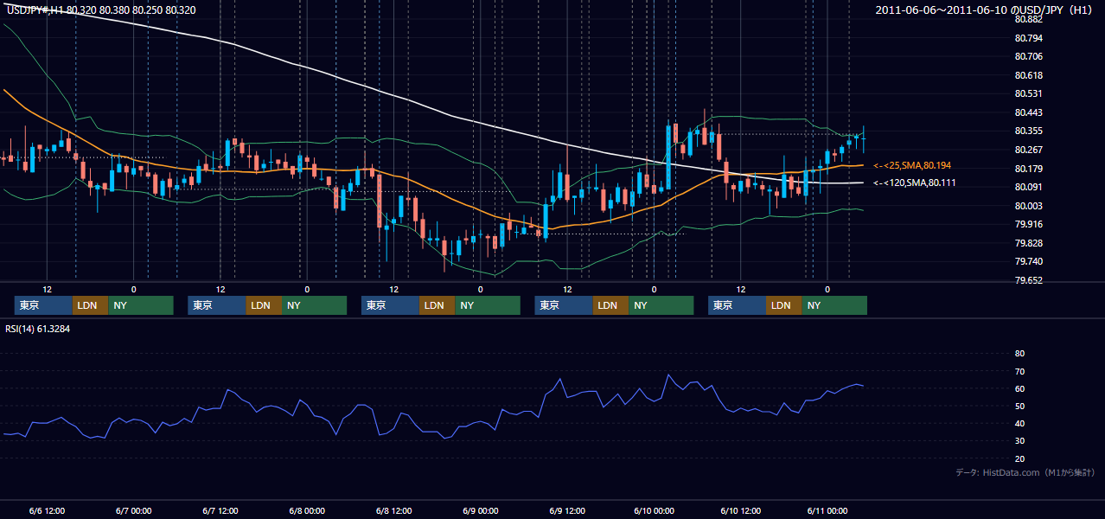This screenshot has height=519, width=1105.
Task: Click the 79.740 price axis label
Action: (1027, 261)
